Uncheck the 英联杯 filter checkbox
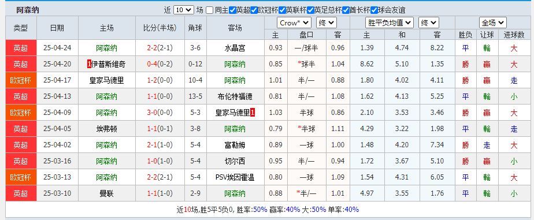This screenshot has width=534, height=220. (282, 10)
